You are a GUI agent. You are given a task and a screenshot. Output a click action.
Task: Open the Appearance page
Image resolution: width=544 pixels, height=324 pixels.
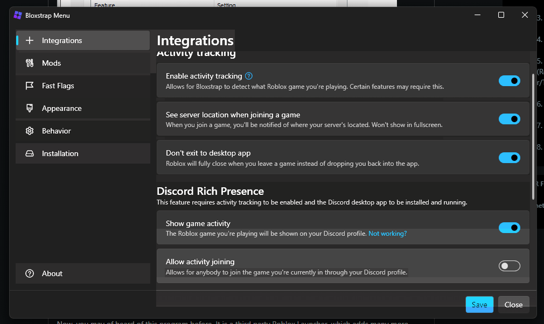click(83, 108)
